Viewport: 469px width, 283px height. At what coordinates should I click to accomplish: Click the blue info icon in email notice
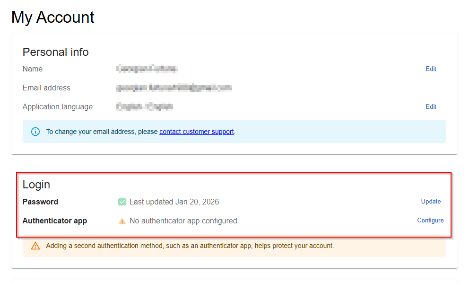[35, 132]
